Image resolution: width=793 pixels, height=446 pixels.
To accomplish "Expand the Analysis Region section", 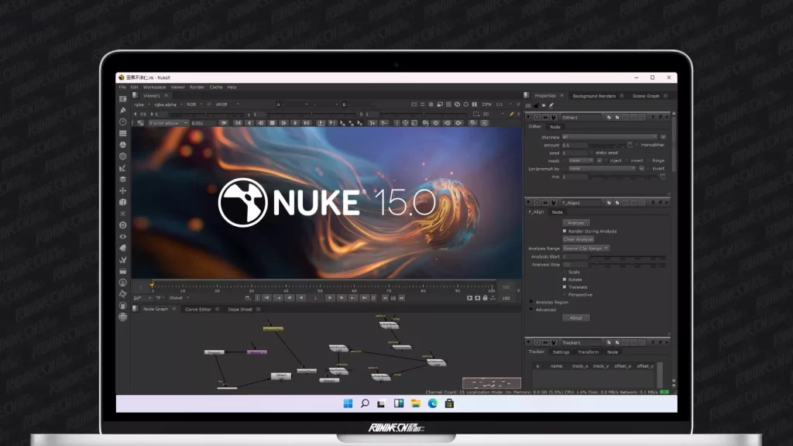I will click(x=530, y=302).
